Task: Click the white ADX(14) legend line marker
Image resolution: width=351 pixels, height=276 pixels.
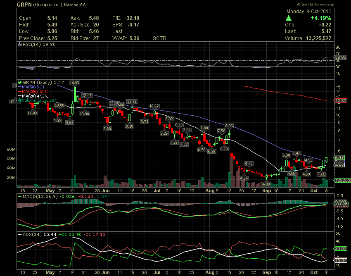Action: (x=19, y=235)
